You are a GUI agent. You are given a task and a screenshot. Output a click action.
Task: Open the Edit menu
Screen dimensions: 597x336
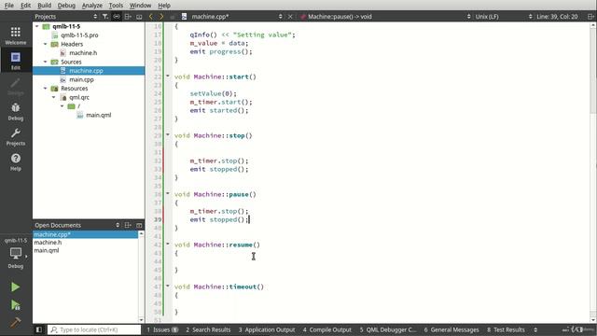pyautogui.click(x=25, y=6)
